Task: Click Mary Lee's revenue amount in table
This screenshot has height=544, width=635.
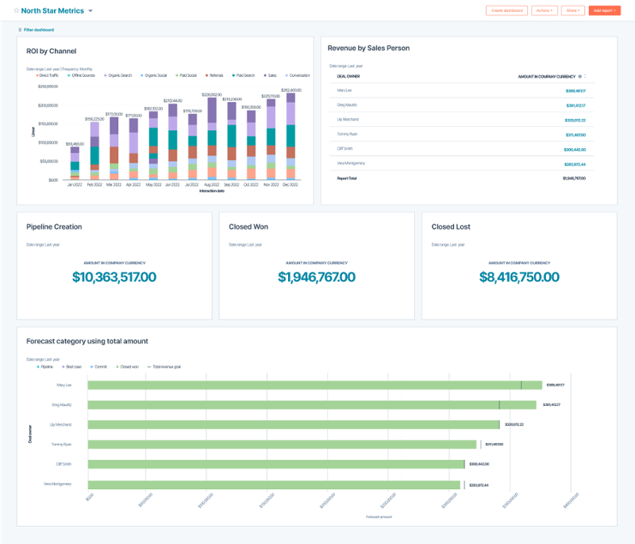Action: 575,91
